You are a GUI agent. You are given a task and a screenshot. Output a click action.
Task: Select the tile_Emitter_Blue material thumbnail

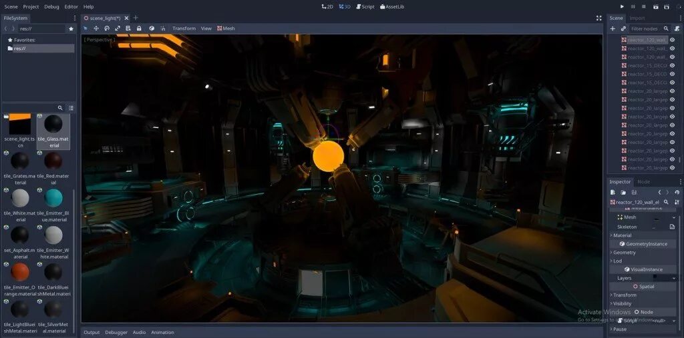(x=53, y=198)
